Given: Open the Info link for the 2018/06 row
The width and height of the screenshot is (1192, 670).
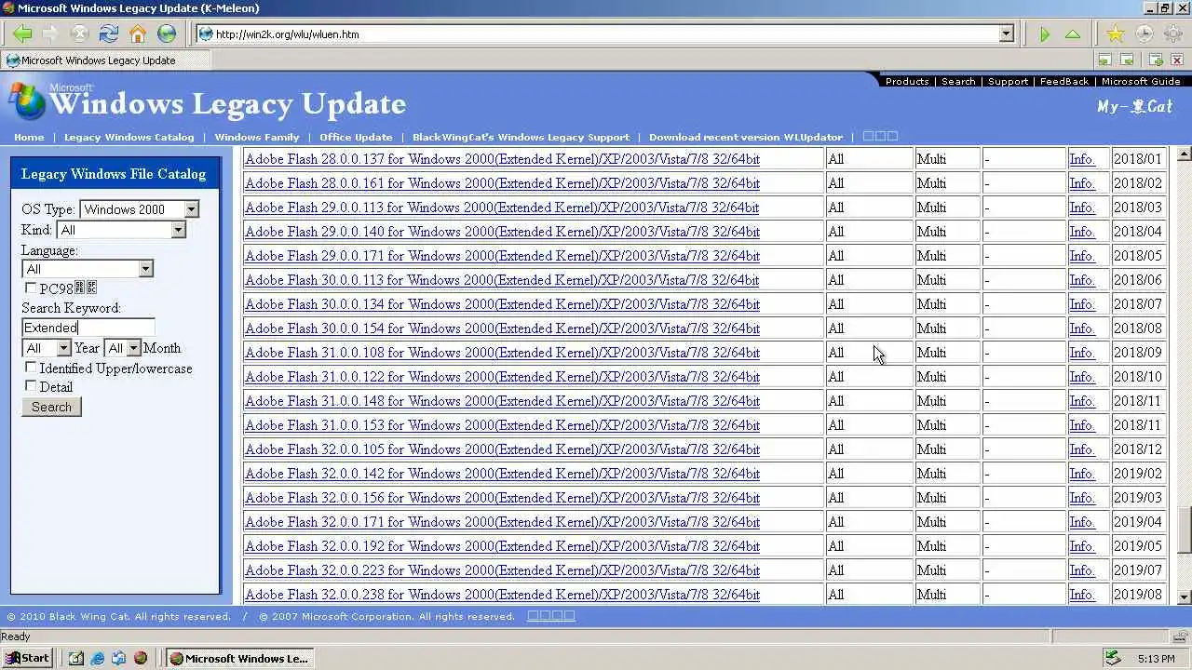Looking at the screenshot, I should (x=1081, y=280).
